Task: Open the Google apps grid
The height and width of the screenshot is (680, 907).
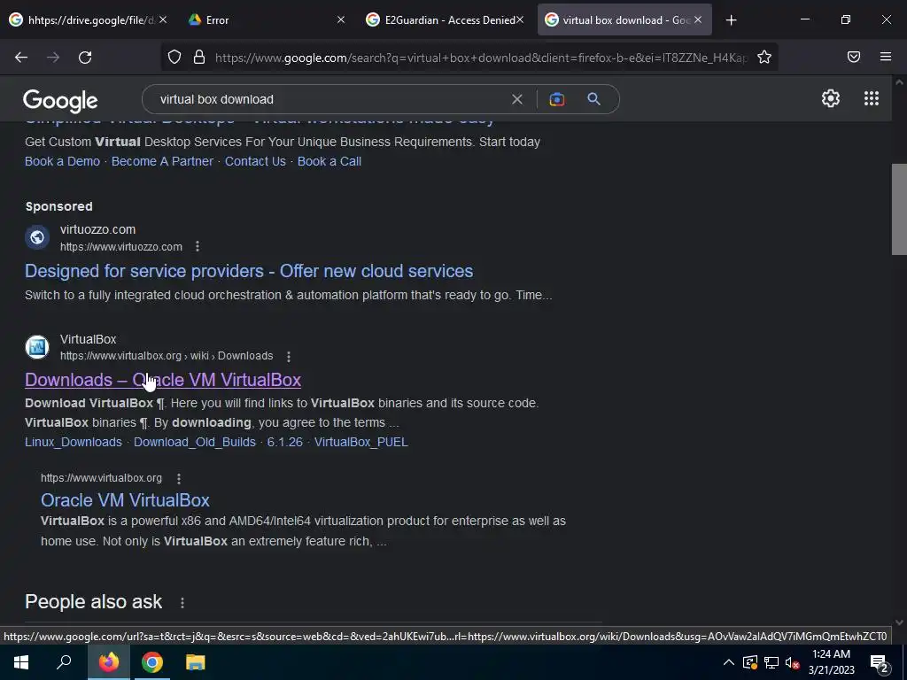Action: click(x=872, y=98)
